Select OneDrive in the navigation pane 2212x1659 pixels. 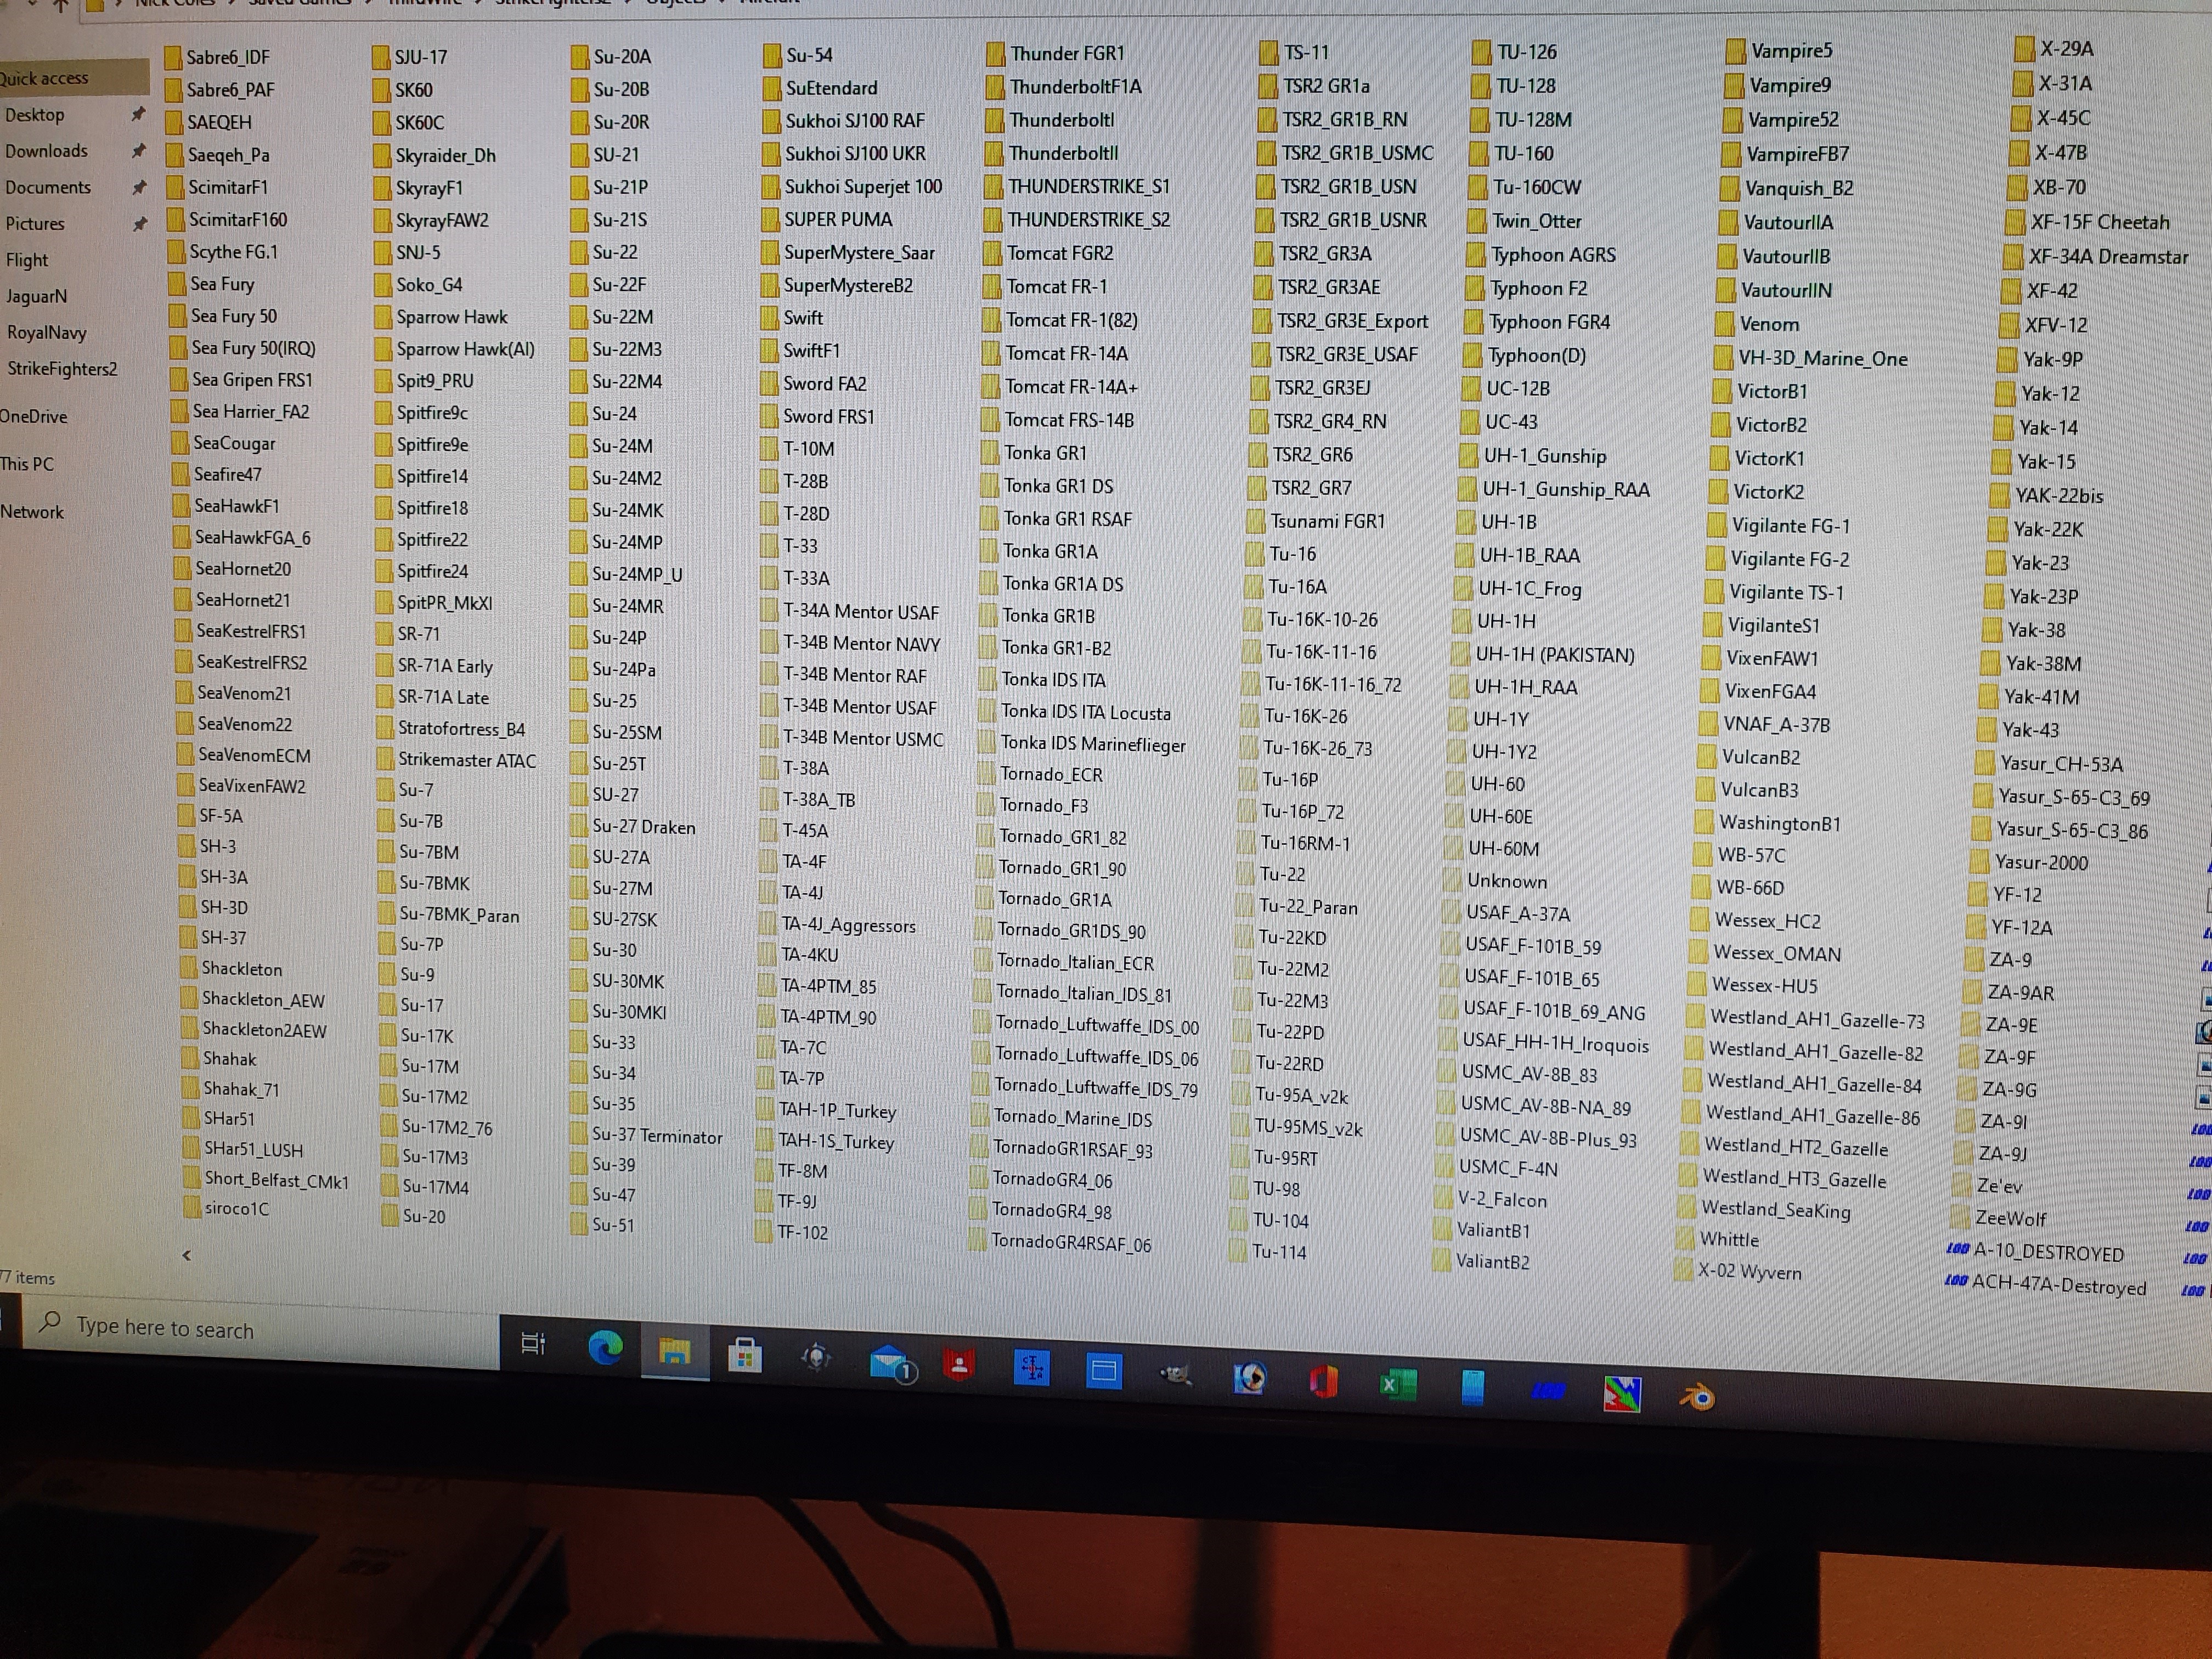point(34,416)
